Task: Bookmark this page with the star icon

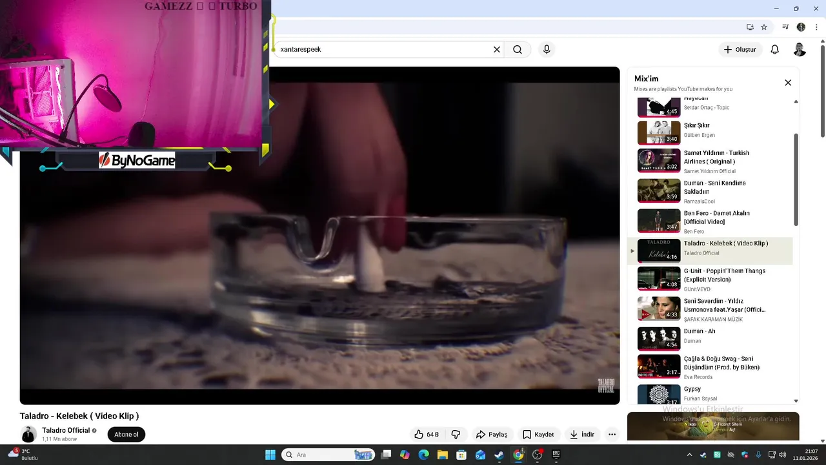Action: 764,27
